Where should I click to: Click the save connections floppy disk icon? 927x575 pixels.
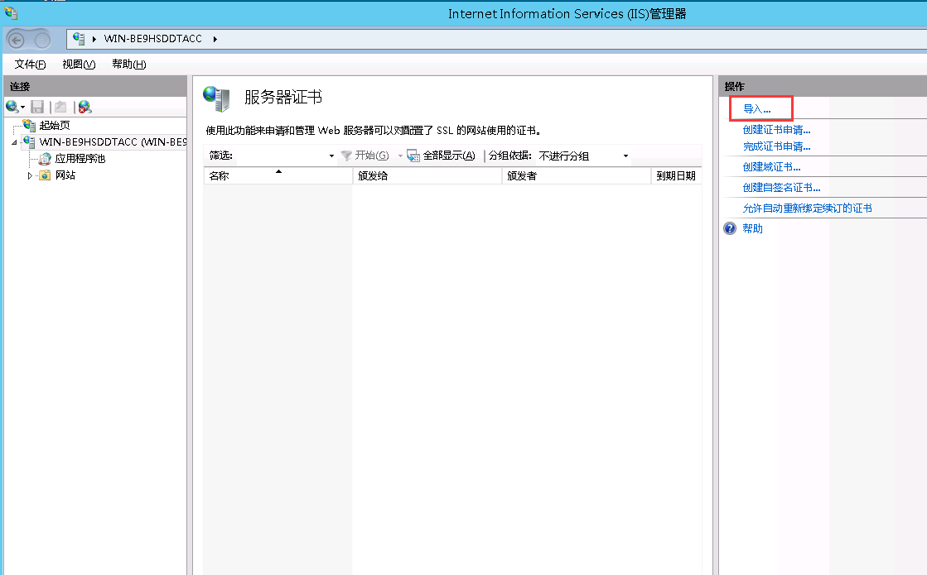coord(37,107)
